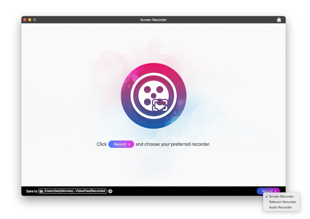The image size is (310, 219).
Task: Choose Webcam Recorder from the menu
Action: pos(282,202)
